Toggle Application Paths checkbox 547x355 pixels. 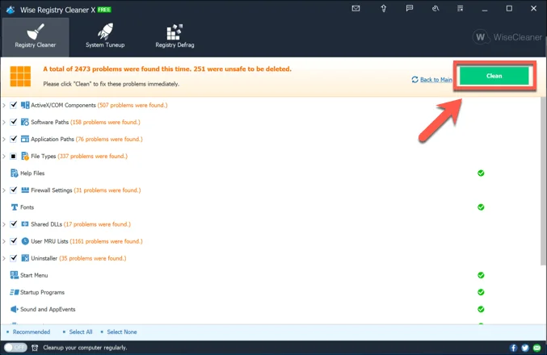[x=13, y=139]
